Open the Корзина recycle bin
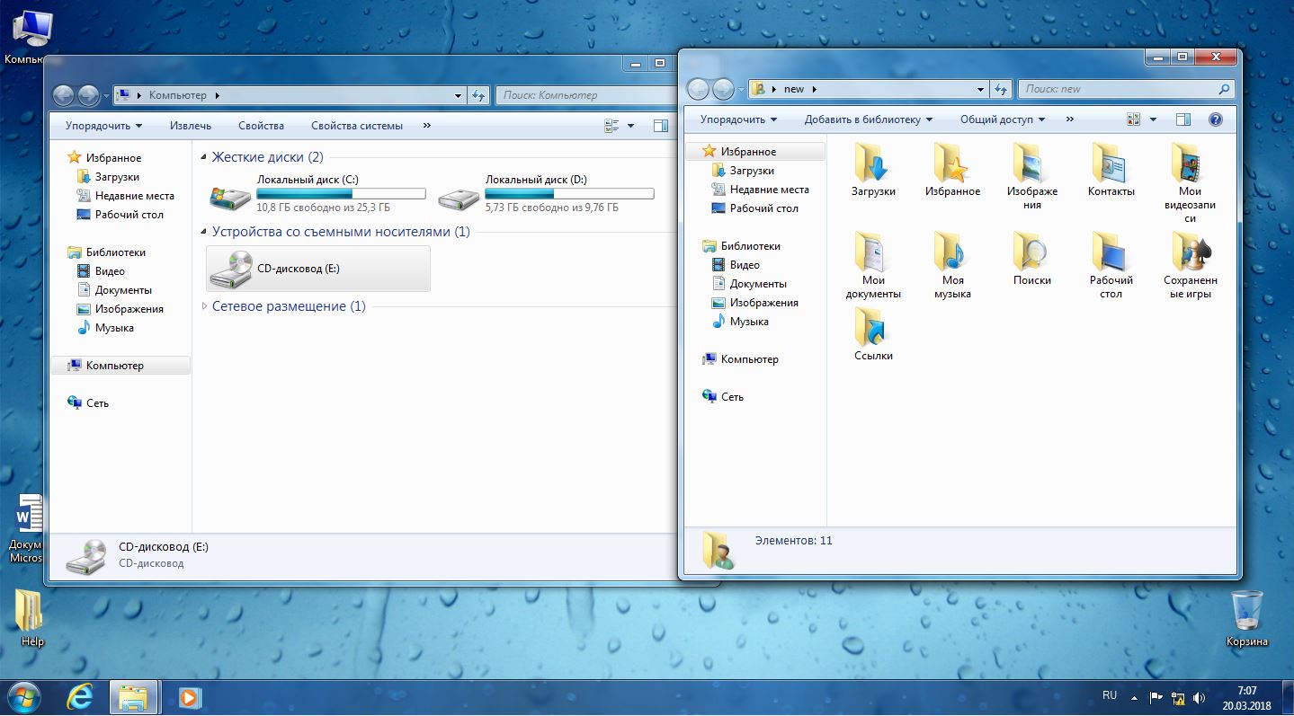The width and height of the screenshot is (1294, 716). click(1246, 613)
